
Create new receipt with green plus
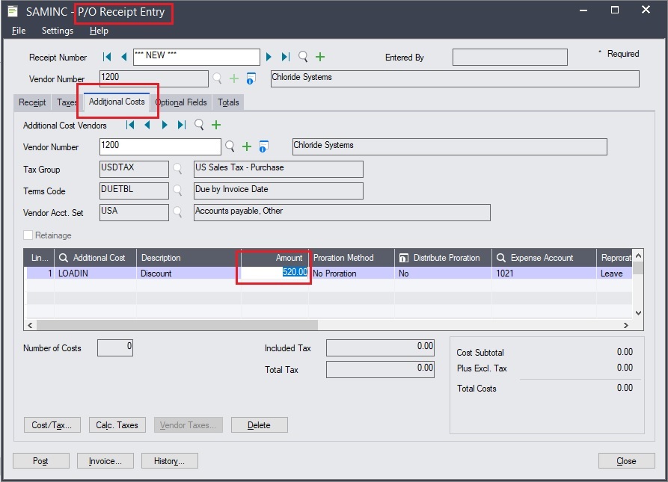320,57
